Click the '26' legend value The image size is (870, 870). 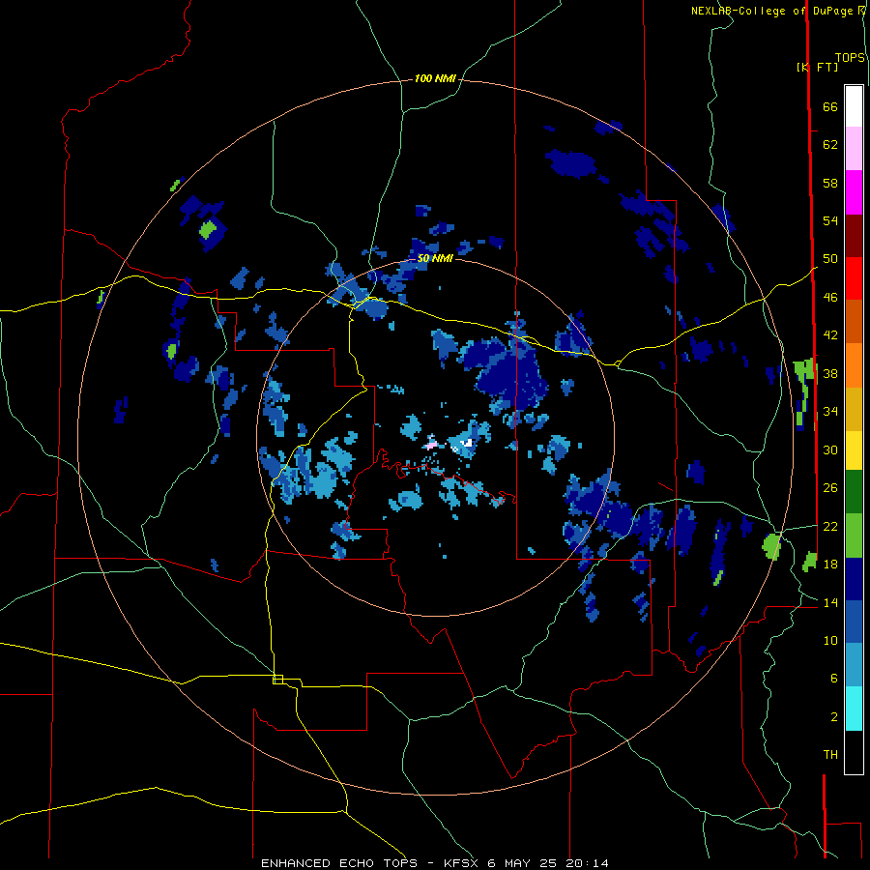pyautogui.click(x=830, y=488)
